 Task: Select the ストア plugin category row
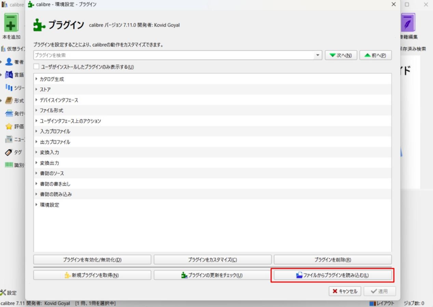coord(212,89)
